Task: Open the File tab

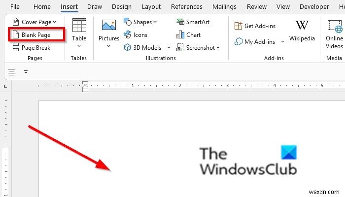Action: tap(15, 7)
